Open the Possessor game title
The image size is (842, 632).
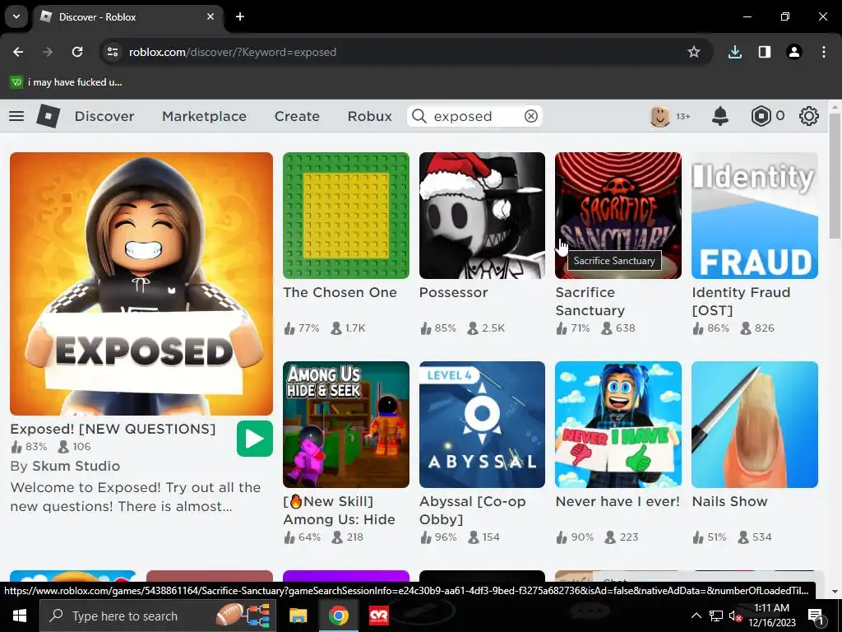tap(453, 292)
